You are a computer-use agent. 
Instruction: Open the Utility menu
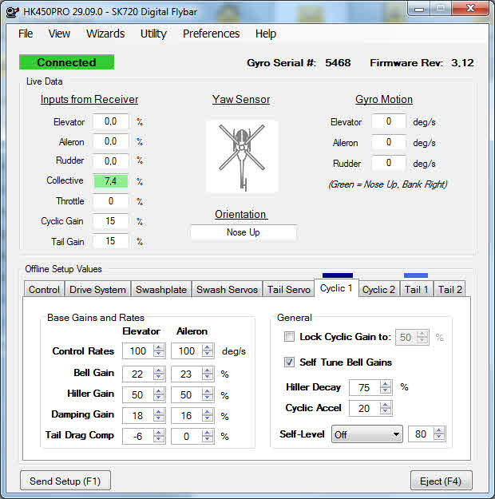click(x=153, y=34)
